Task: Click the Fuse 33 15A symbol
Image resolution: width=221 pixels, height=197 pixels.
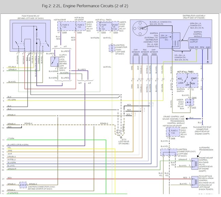Action: [x=100, y=26]
